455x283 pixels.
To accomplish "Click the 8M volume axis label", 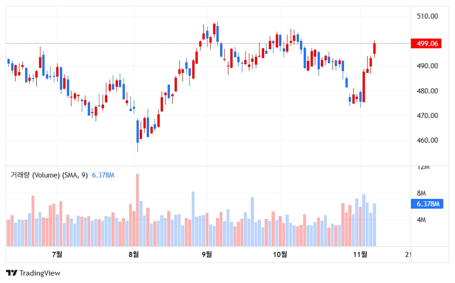I will click(x=422, y=193).
